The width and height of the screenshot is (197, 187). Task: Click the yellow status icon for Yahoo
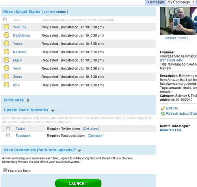6,43
